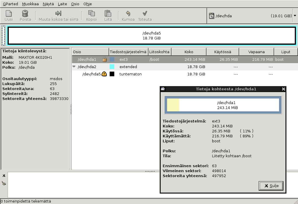Collapse the /dev/hda2 extended partition tree
Screen dimensions: 298x204
tap(74, 67)
